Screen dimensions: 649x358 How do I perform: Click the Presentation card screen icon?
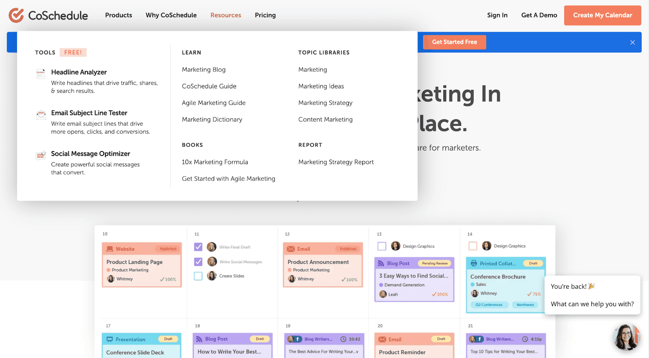(110, 339)
